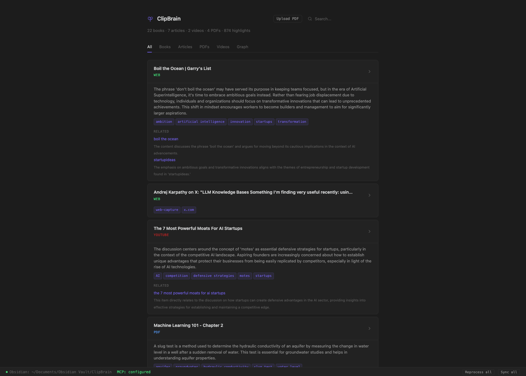526x376 pixels.
Task: Click the green Obsidian status dot
Action: (7, 372)
